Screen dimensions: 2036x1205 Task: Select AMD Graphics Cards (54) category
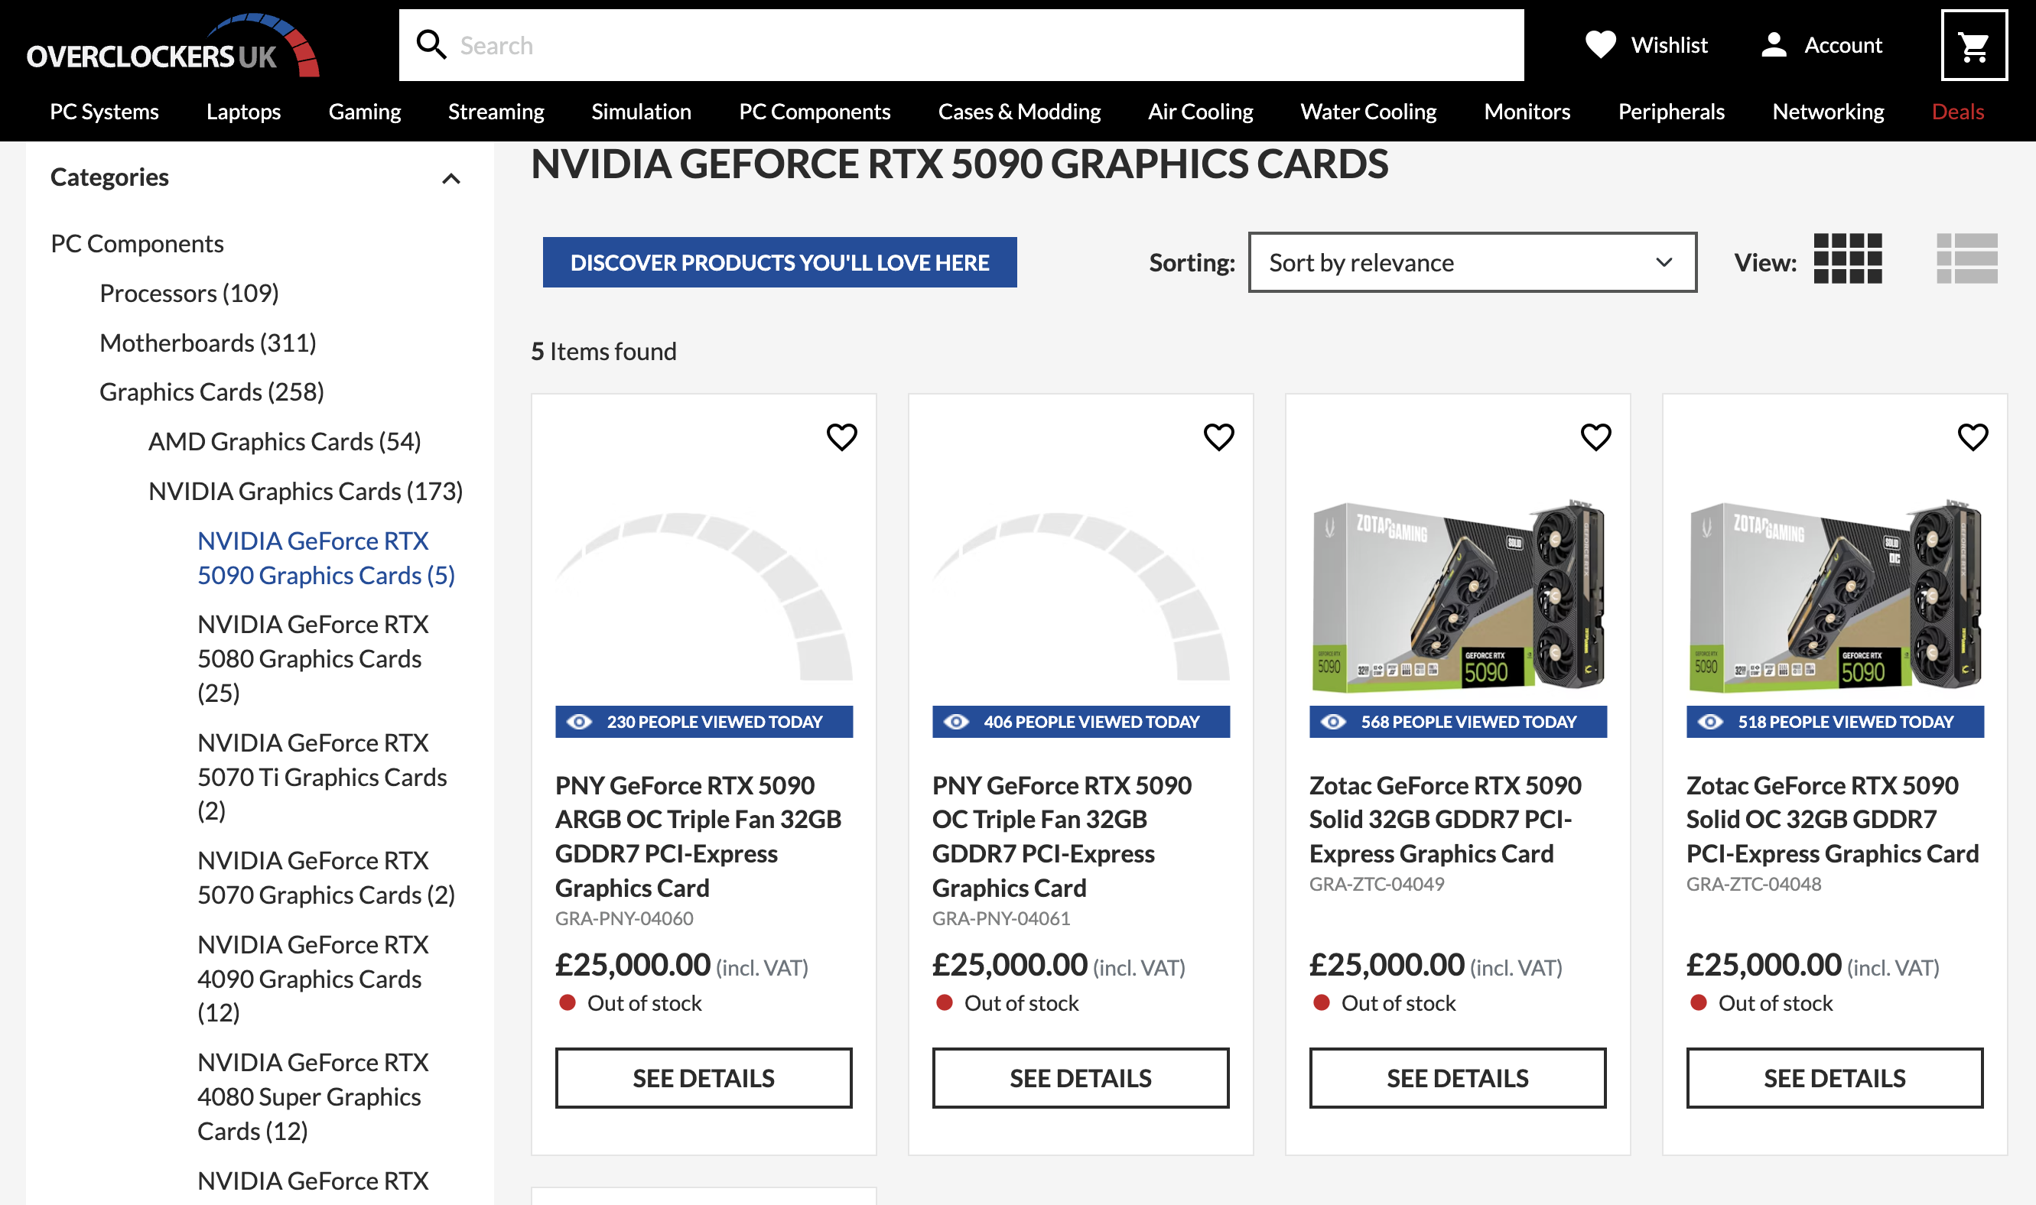(285, 441)
